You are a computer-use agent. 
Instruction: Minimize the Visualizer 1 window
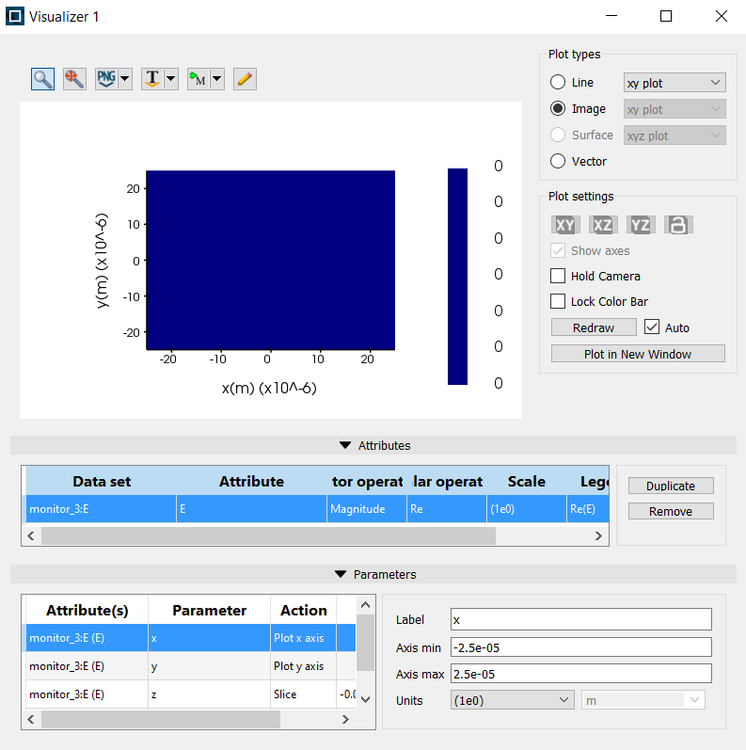tap(611, 16)
